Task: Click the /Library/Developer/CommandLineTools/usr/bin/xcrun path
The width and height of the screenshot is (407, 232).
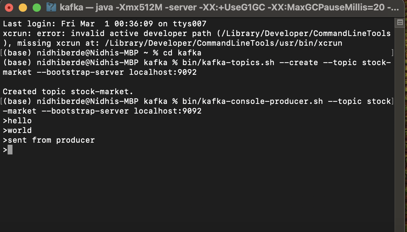Action: point(224,43)
